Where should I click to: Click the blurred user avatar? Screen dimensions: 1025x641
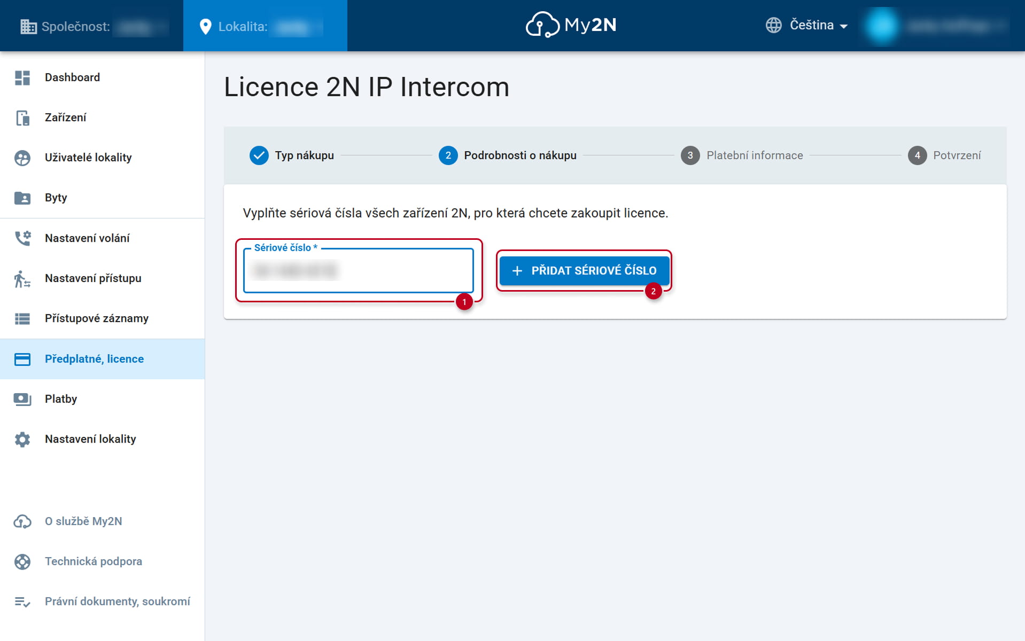(x=882, y=25)
